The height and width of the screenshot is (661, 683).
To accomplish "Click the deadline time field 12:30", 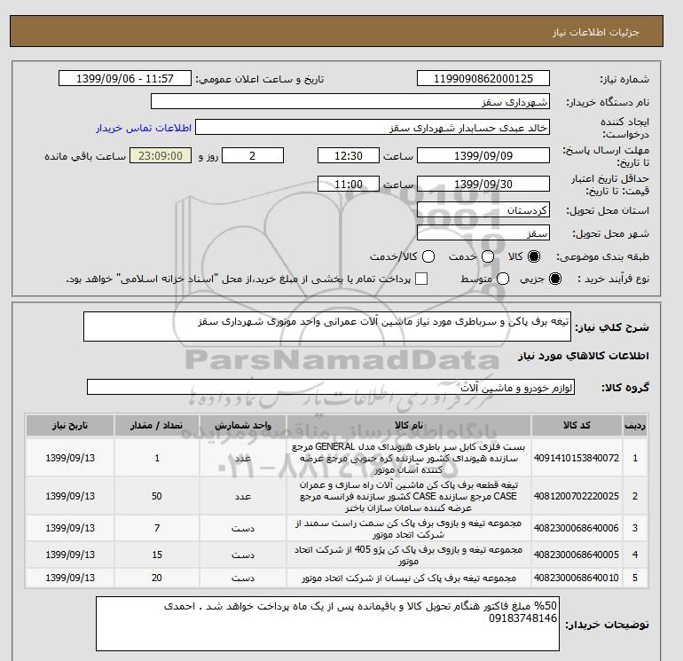I will pyautogui.click(x=349, y=155).
